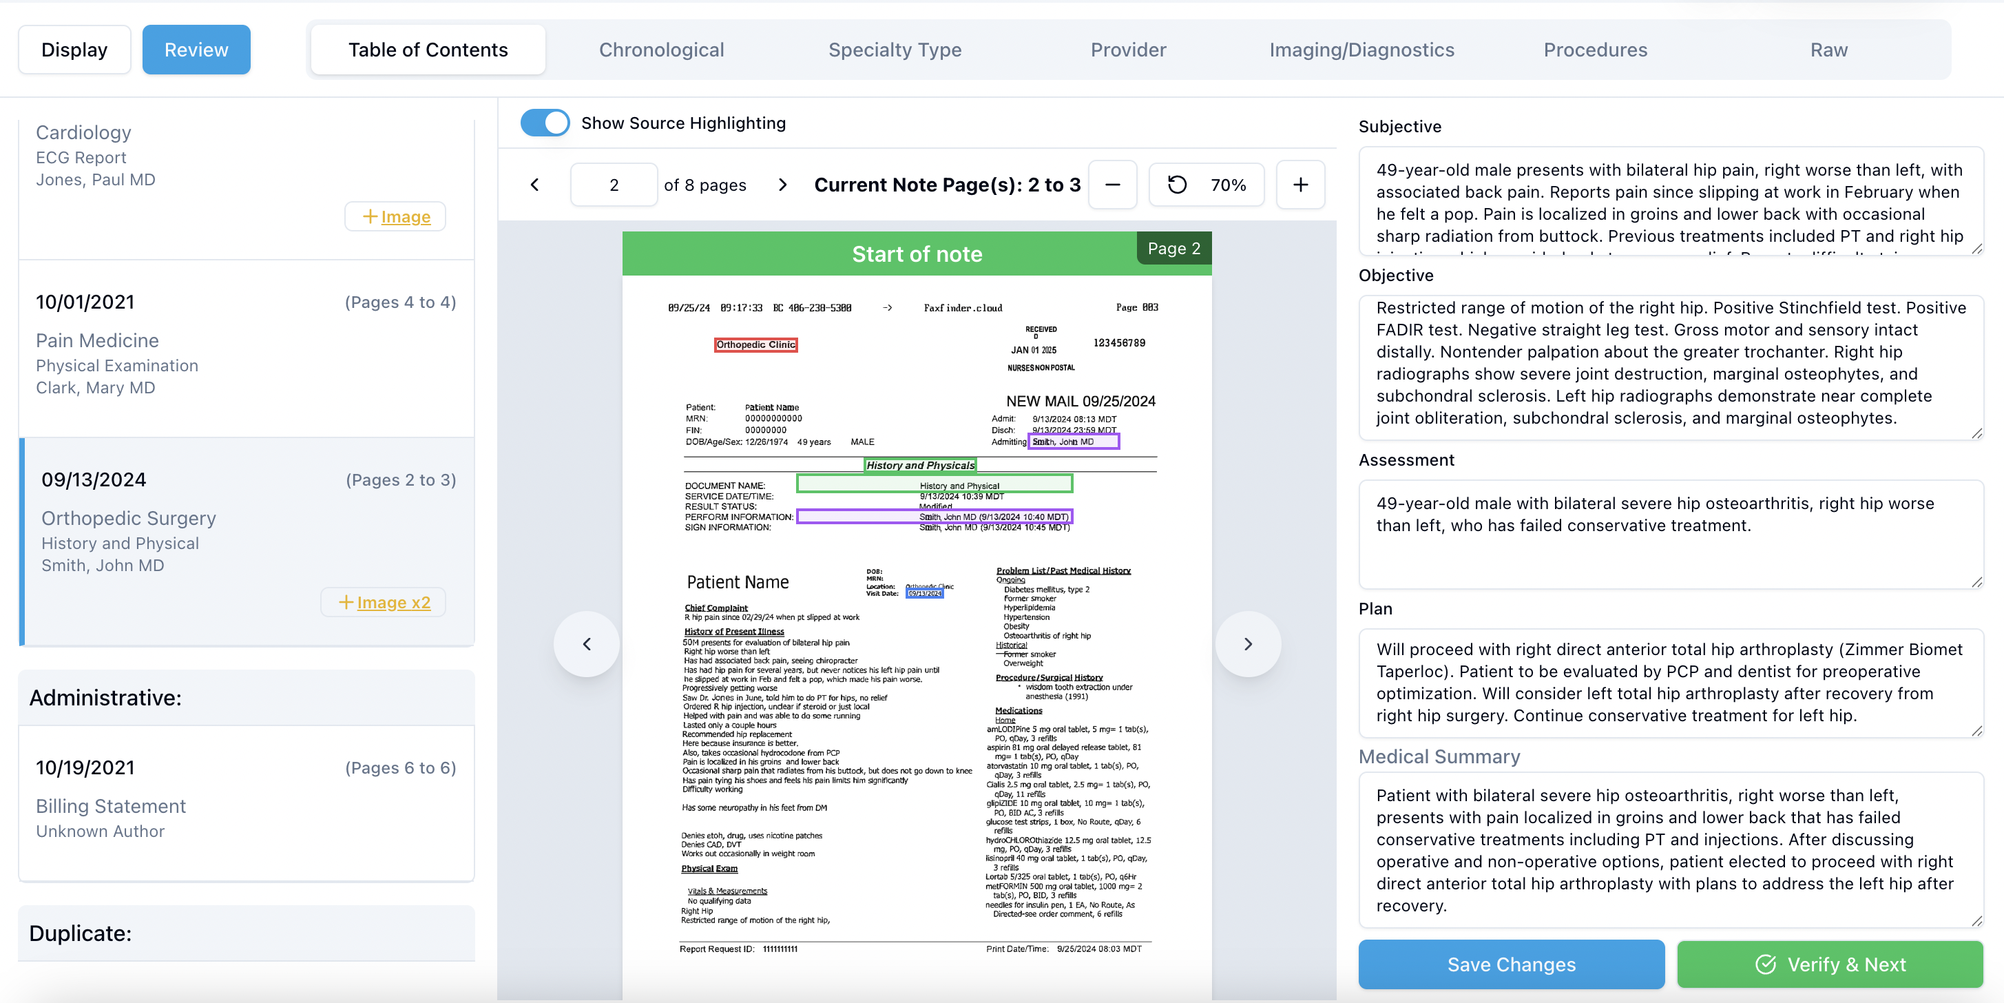This screenshot has width=2004, height=1003.
Task: Click the 'Chief Complaint' heading in document
Action: click(716, 608)
